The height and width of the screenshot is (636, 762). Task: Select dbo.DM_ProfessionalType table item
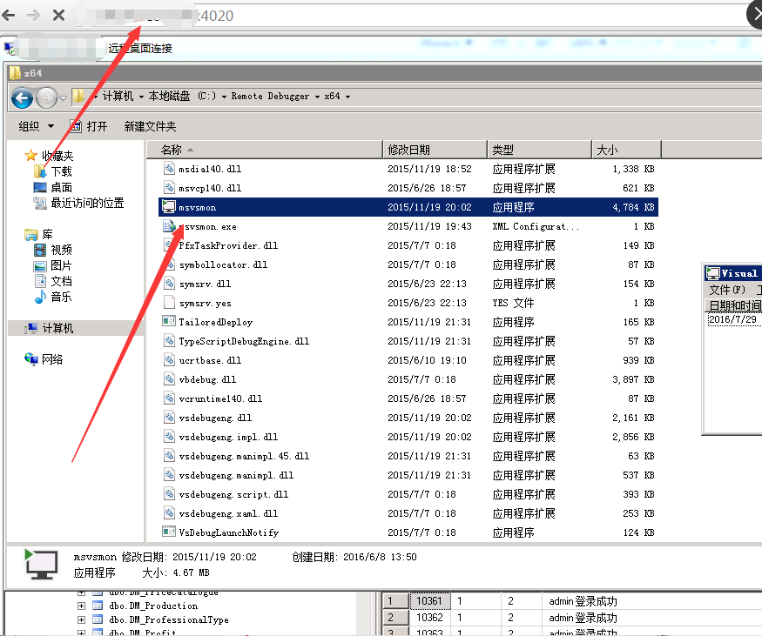coord(169,620)
